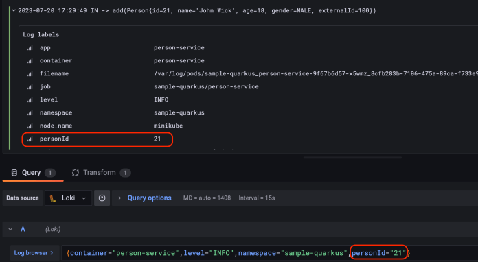Viewport: 478px width, 262px height.
Task: Click inside the LogQL query field
Action: [x=269, y=253]
